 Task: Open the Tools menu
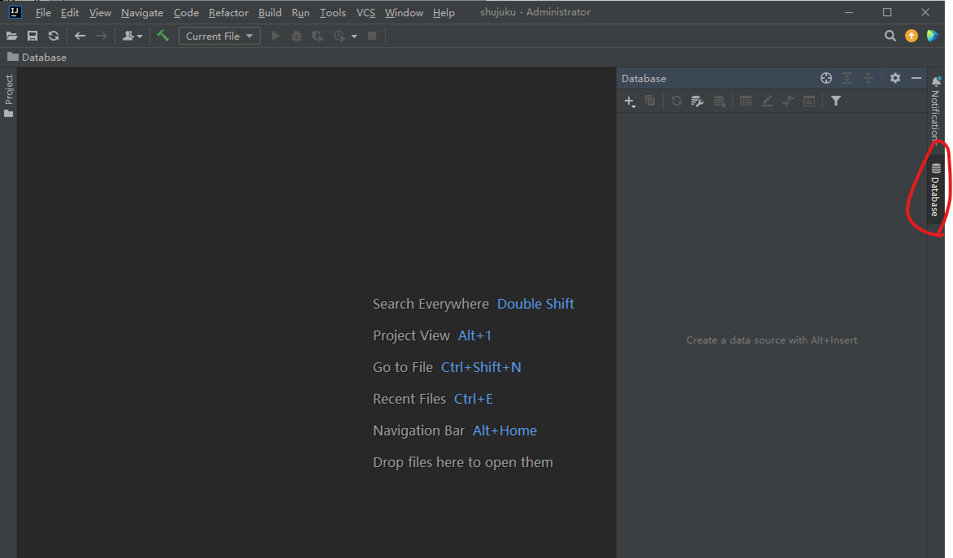pyautogui.click(x=333, y=12)
